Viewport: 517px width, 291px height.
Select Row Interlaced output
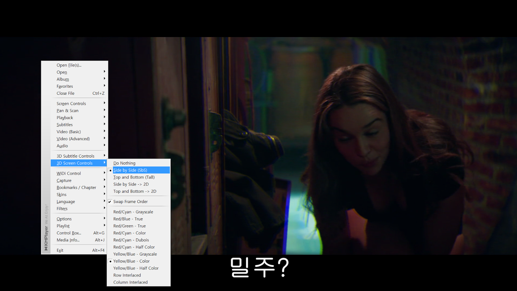click(139, 276)
